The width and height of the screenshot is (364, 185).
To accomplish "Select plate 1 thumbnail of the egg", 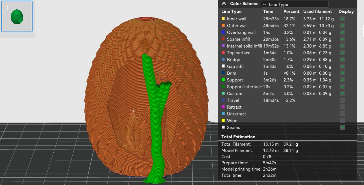I will [17, 16].
